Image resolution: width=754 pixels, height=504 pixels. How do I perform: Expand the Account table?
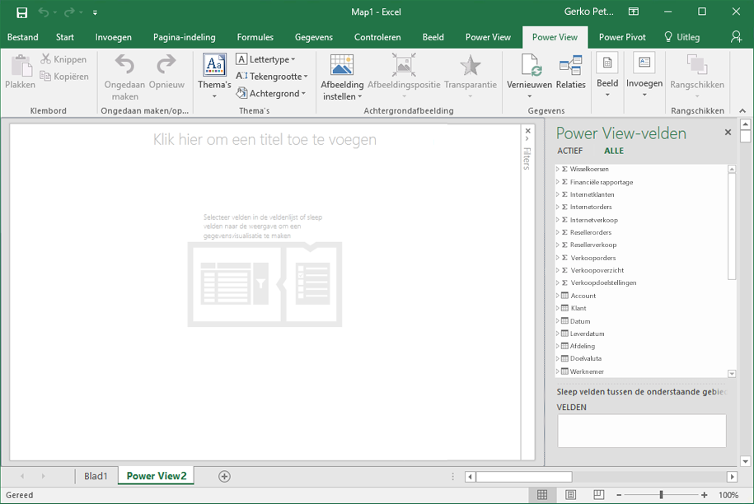558,296
